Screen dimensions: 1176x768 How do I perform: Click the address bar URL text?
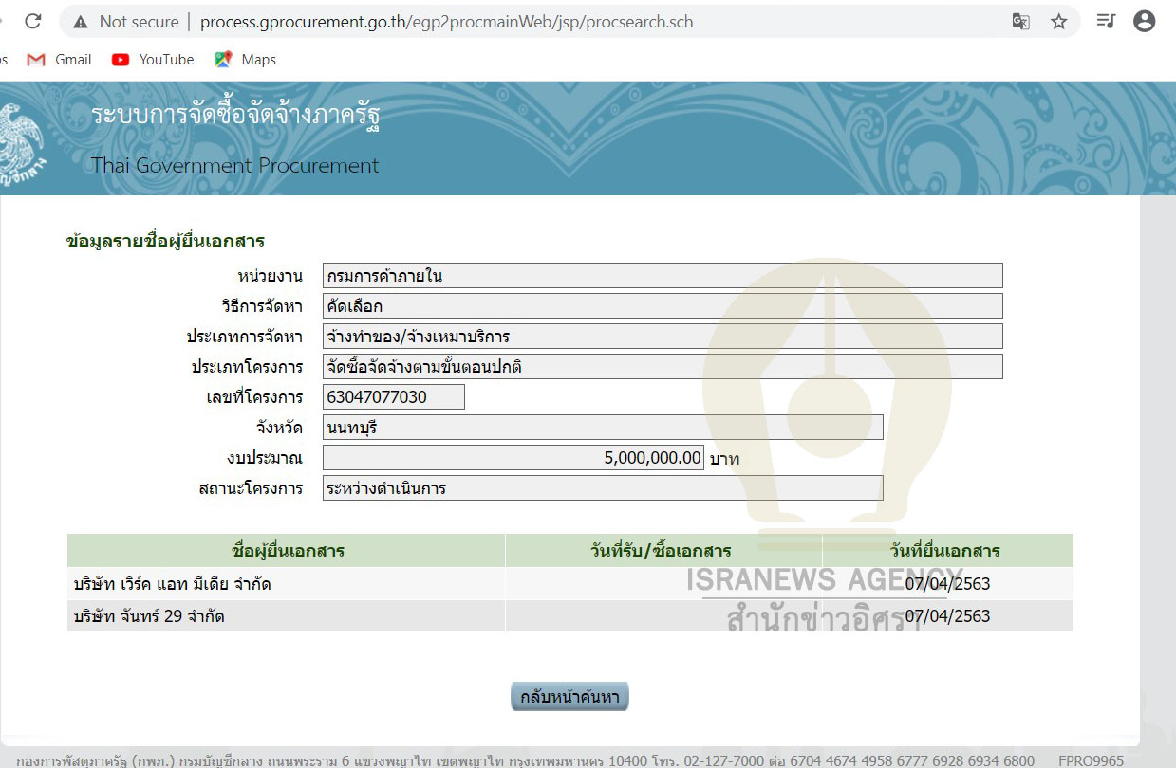tap(446, 22)
